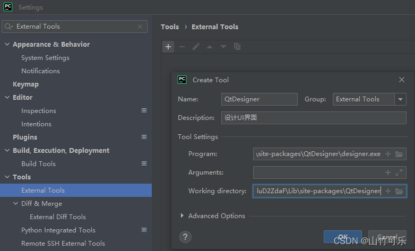This screenshot has width=415, height=251.
Task: Open the Group dropdown arrow
Action: (x=401, y=99)
